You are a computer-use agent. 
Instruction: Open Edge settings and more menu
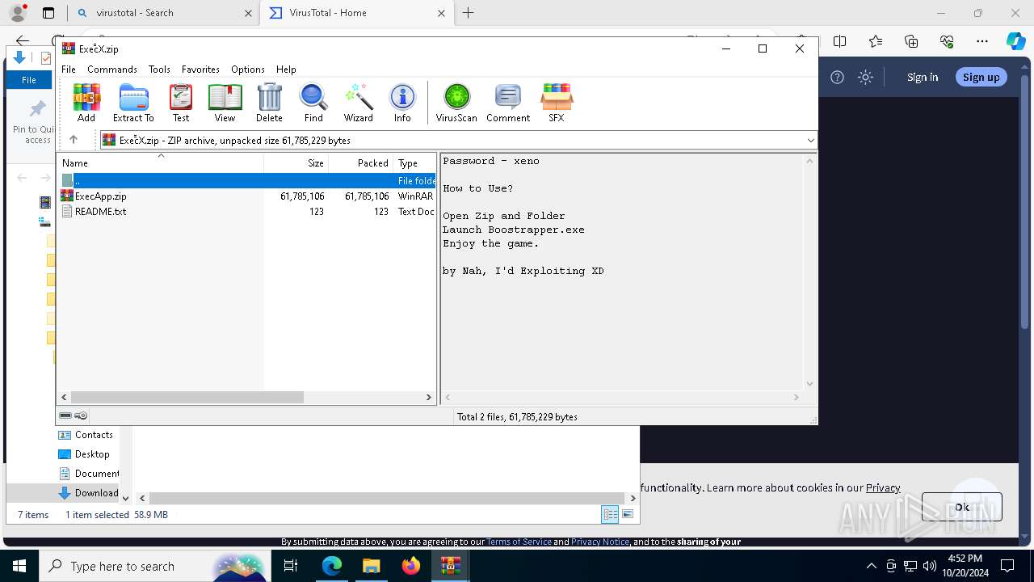[x=982, y=41]
